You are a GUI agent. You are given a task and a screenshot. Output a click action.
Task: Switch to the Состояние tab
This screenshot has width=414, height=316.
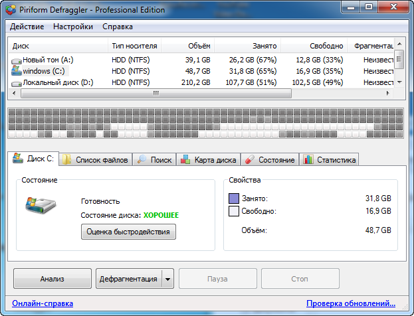270,159
